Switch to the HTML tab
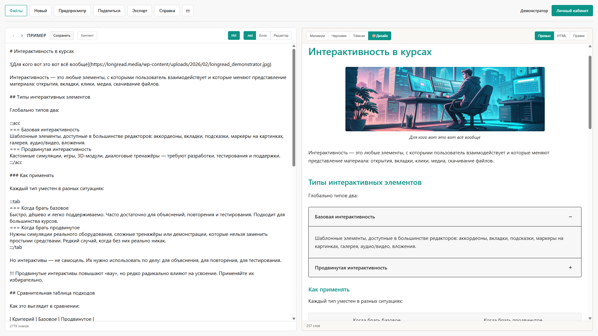Screen dimensions: 598x336 tap(562, 36)
